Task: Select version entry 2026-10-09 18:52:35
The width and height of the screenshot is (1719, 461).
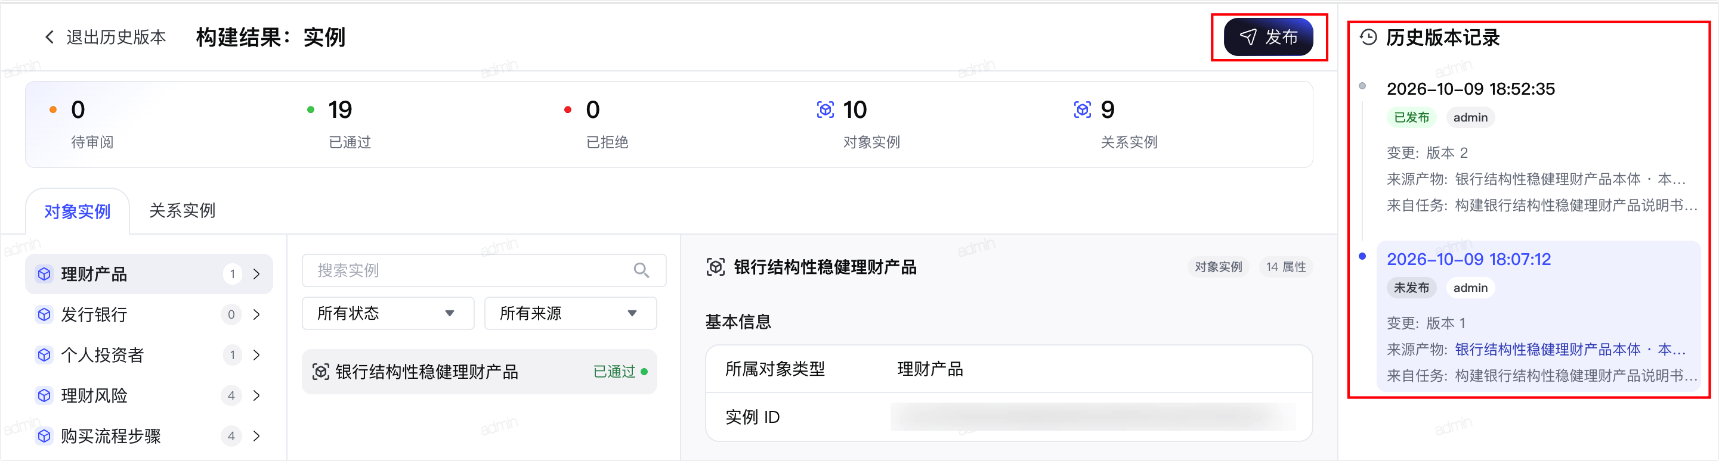Action: coord(1471,89)
